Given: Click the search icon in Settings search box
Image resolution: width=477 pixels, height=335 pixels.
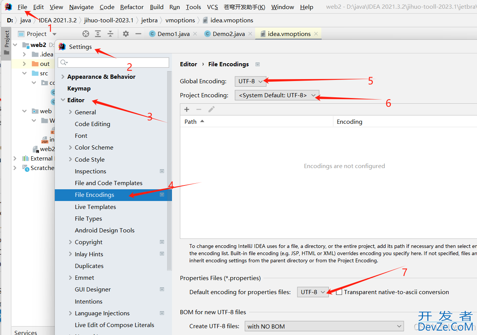Looking at the screenshot, I should [x=64, y=62].
